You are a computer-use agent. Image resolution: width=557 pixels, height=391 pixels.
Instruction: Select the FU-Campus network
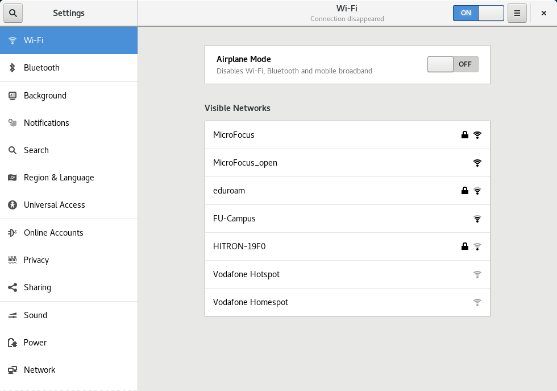tap(234, 219)
